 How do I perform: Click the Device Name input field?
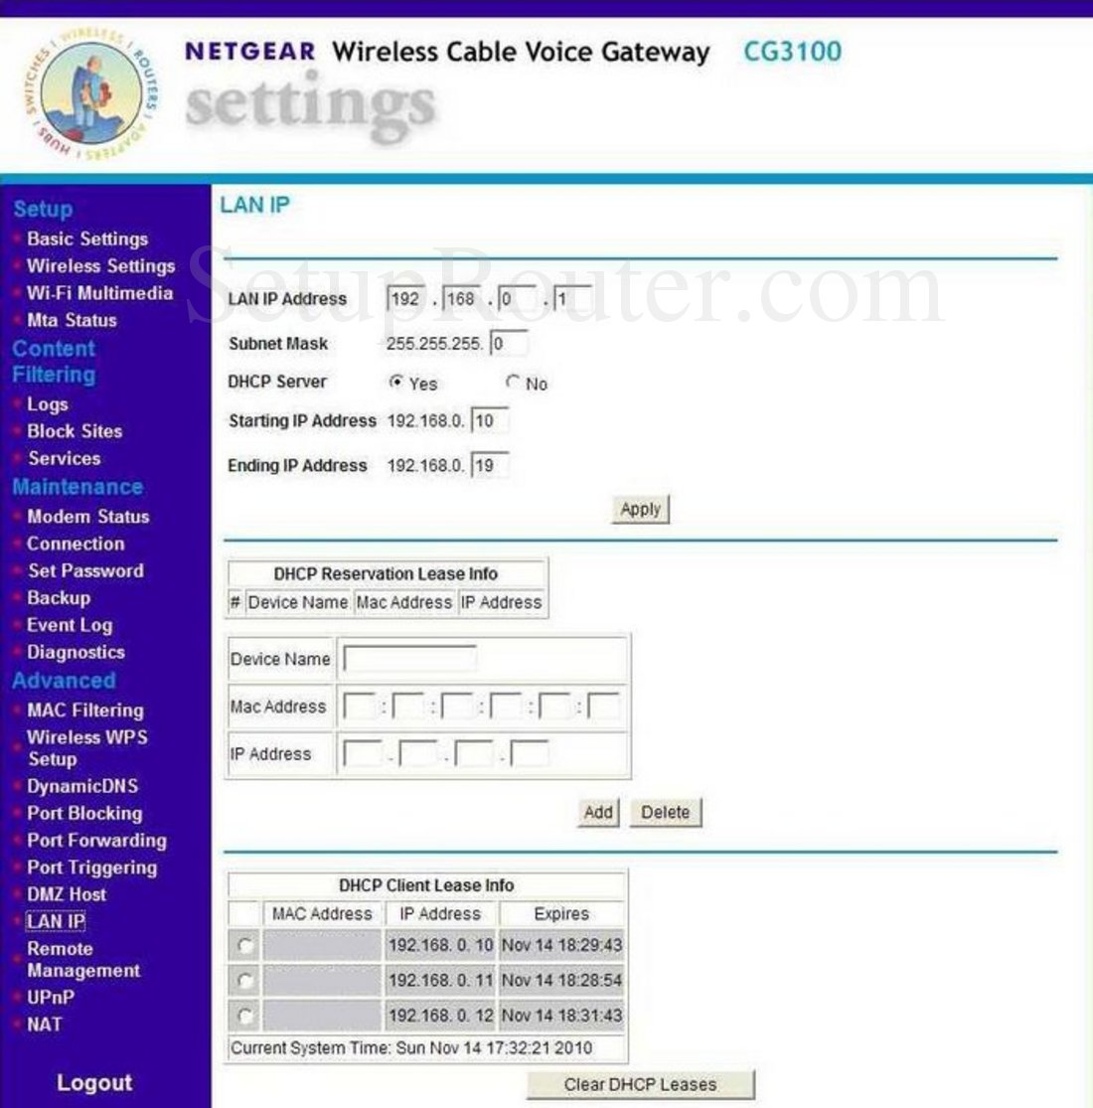point(409,659)
